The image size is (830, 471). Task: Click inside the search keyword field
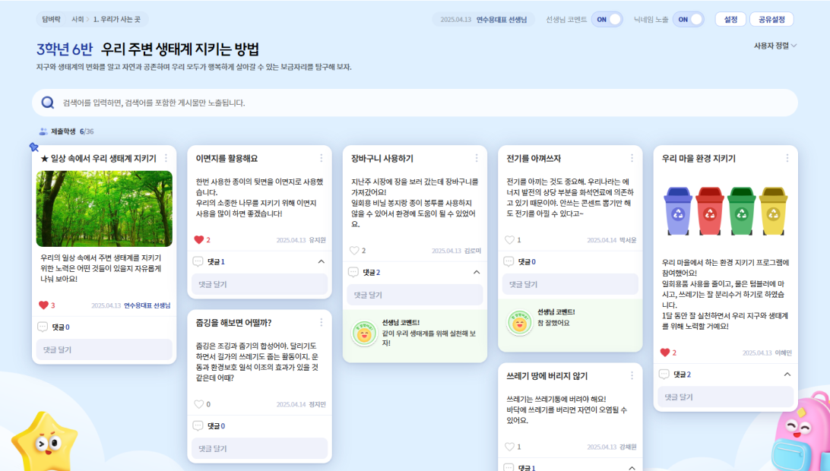pos(415,103)
